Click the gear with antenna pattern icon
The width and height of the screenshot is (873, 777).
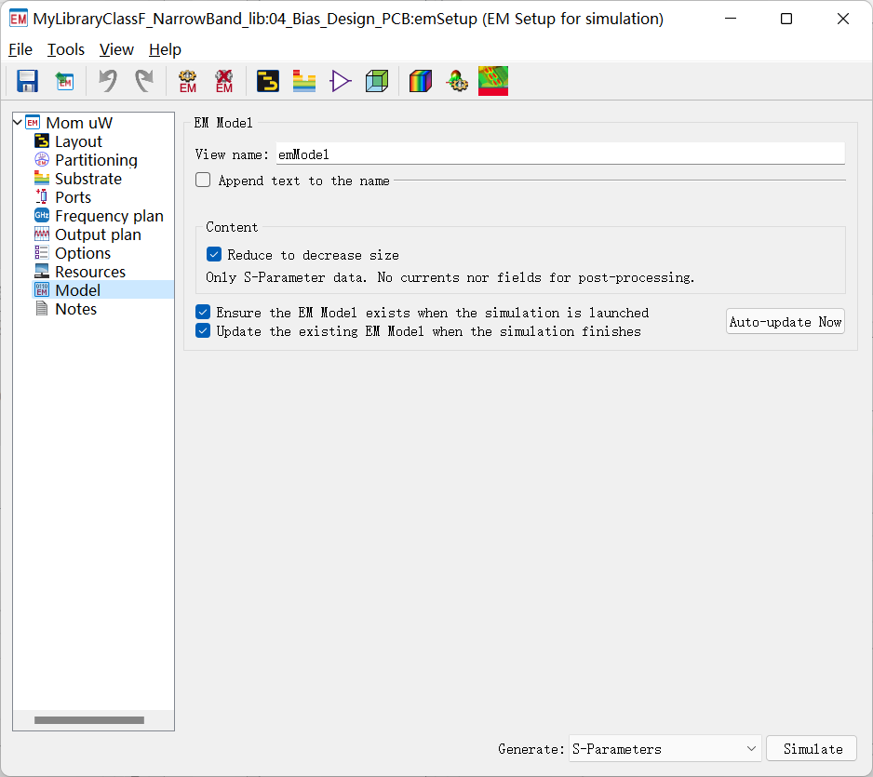(x=457, y=81)
